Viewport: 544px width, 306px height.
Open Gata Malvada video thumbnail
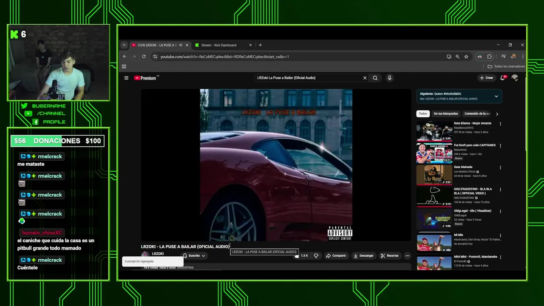click(434, 175)
